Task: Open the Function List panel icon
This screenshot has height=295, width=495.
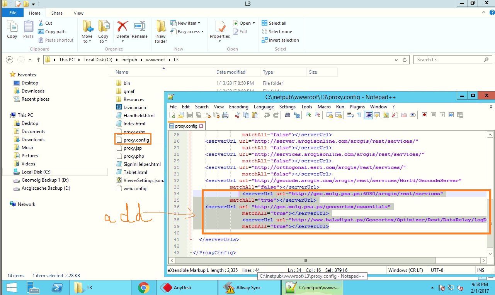Action: (x=395, y=115)
